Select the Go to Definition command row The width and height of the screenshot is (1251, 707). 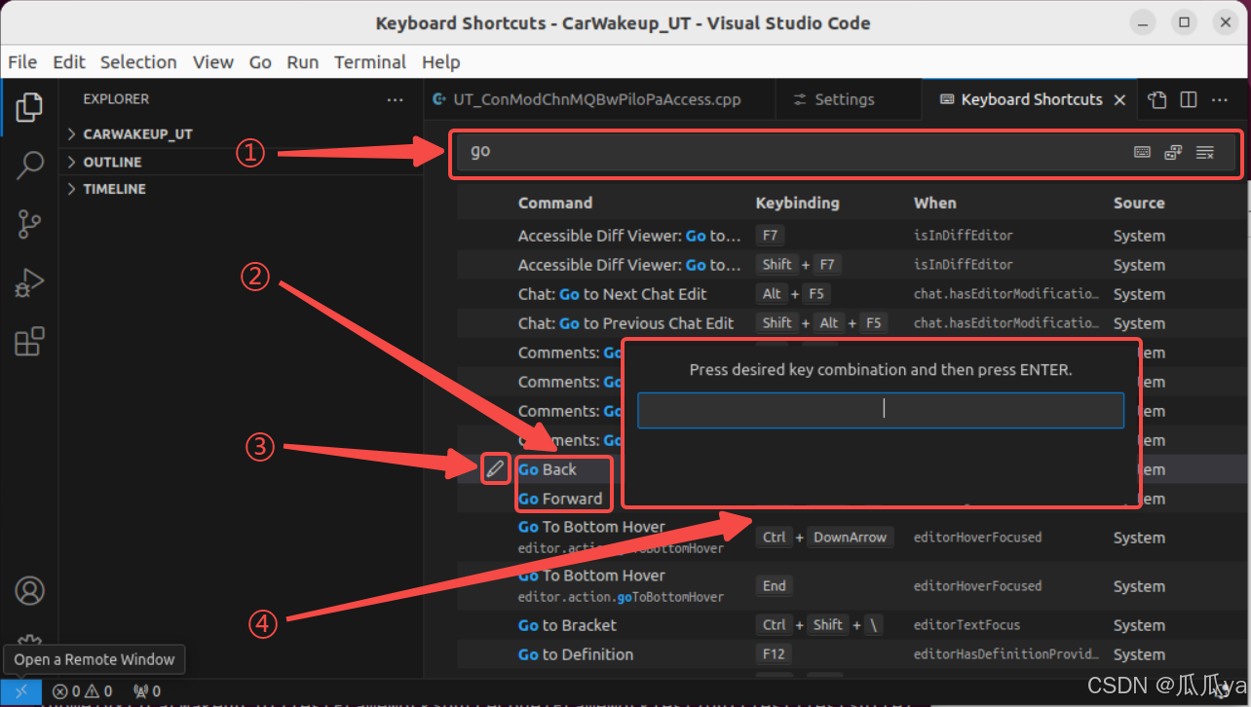(x=851, y=654)
